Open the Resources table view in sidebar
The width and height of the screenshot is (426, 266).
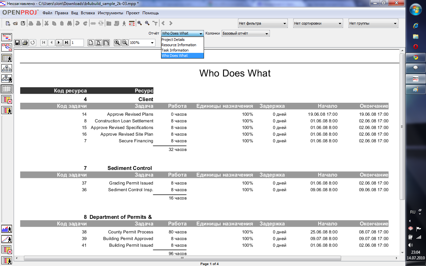pos(7,58)
